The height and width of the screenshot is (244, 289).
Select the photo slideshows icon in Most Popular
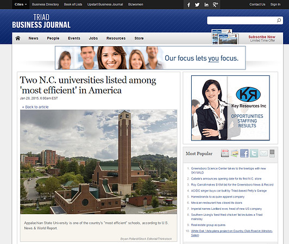tap(235, 153)
